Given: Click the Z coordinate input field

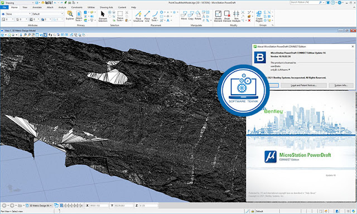Looking at the screenshot, I should pyautogui.click(x=148, y=206).
